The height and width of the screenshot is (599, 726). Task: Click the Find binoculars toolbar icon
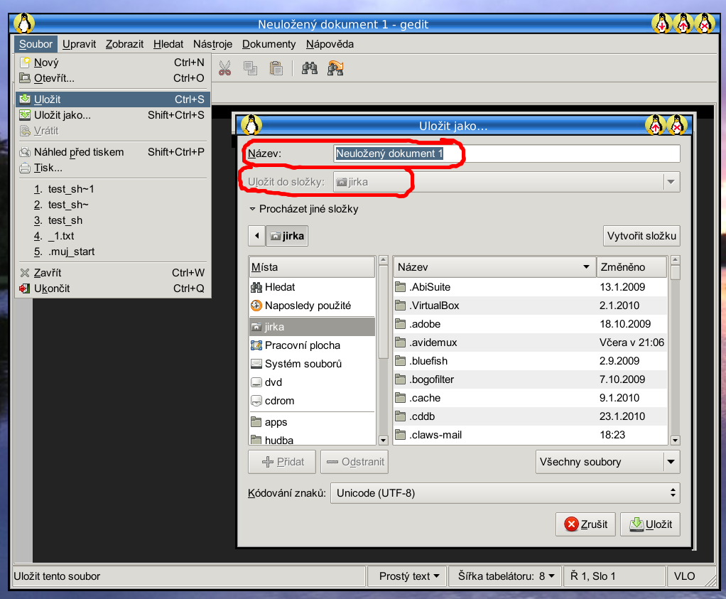[309, 68]
